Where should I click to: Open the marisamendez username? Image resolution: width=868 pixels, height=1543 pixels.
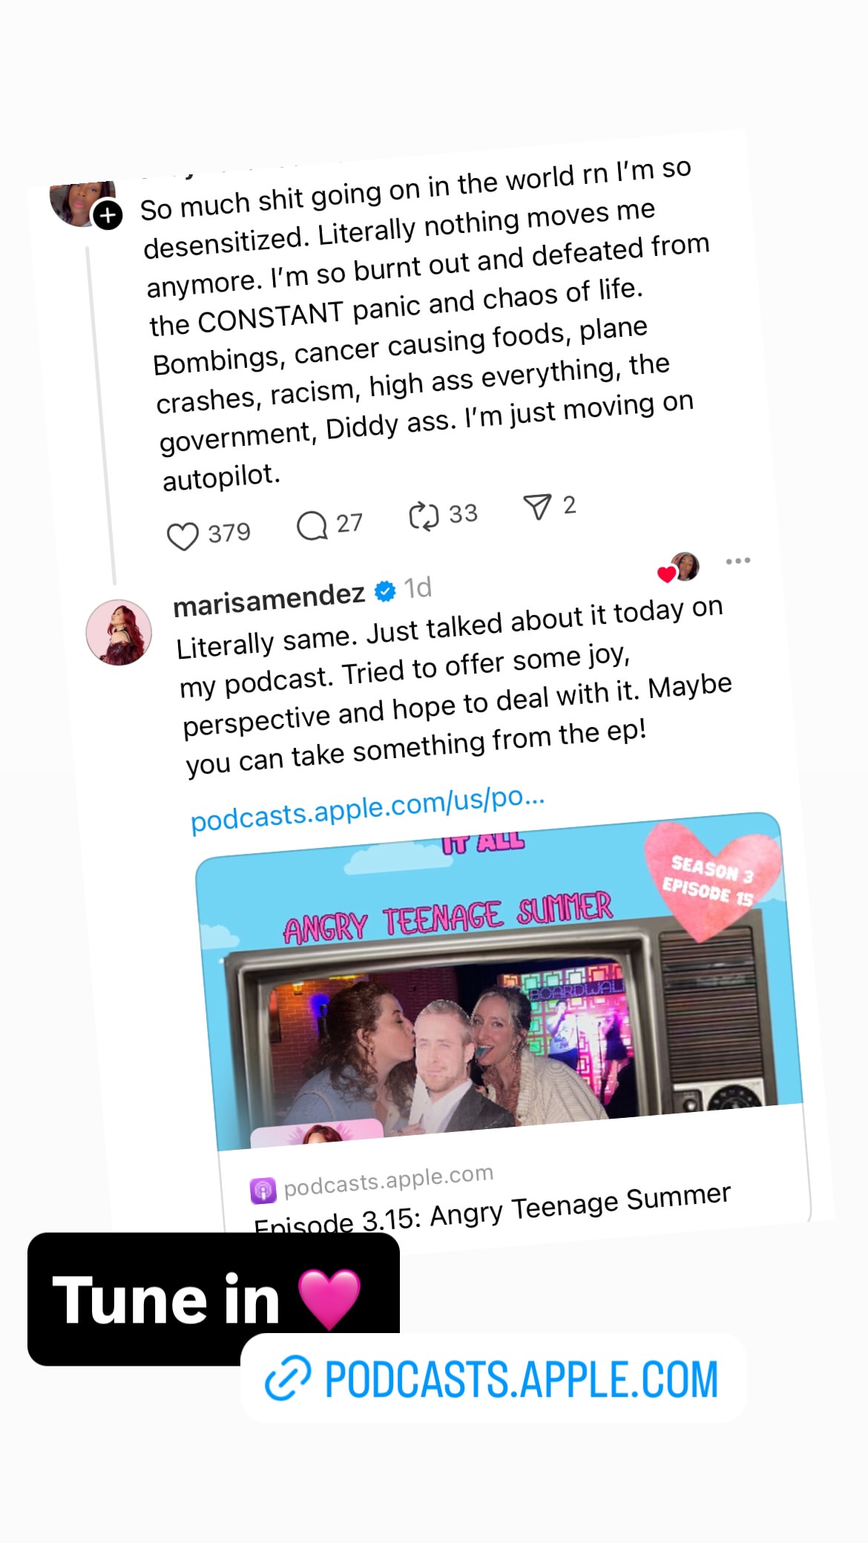tap(269, 599)
